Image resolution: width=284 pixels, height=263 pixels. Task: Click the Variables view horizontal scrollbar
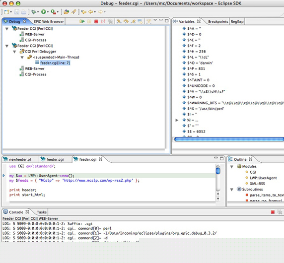pyautogui.click(x=229, y=139)
